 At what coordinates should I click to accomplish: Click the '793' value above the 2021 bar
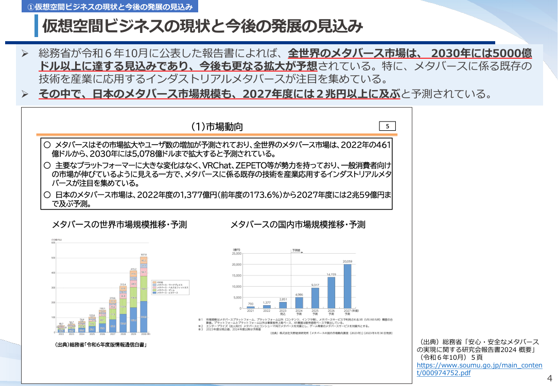[x=251, y=304]
